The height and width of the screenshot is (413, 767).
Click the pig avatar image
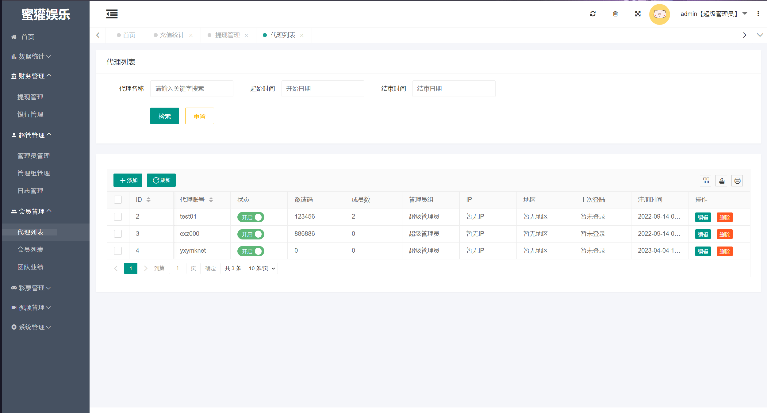pyautogui.click(x=660, y=14)
